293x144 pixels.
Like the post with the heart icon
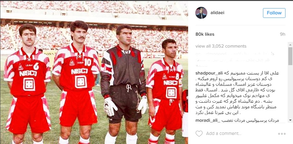199,134
